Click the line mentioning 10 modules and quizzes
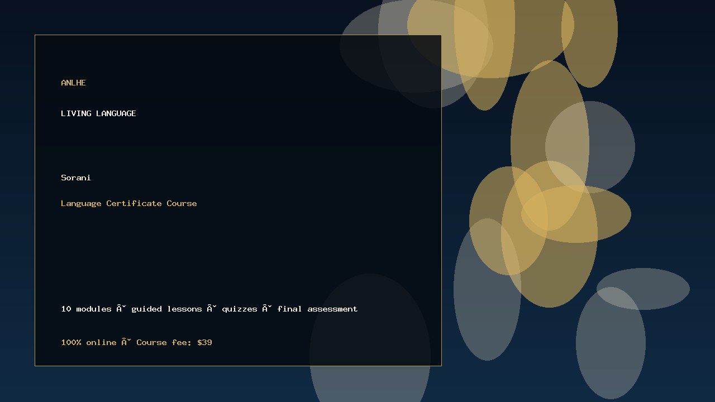 (x=209, y=309)
